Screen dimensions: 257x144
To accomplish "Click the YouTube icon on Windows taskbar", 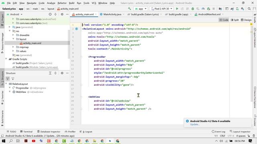I will [34, 141].
